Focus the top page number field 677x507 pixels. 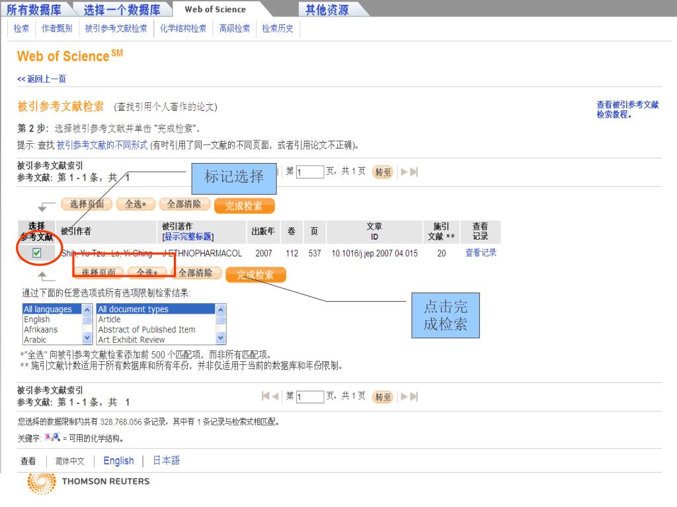(x=310, y=172)
